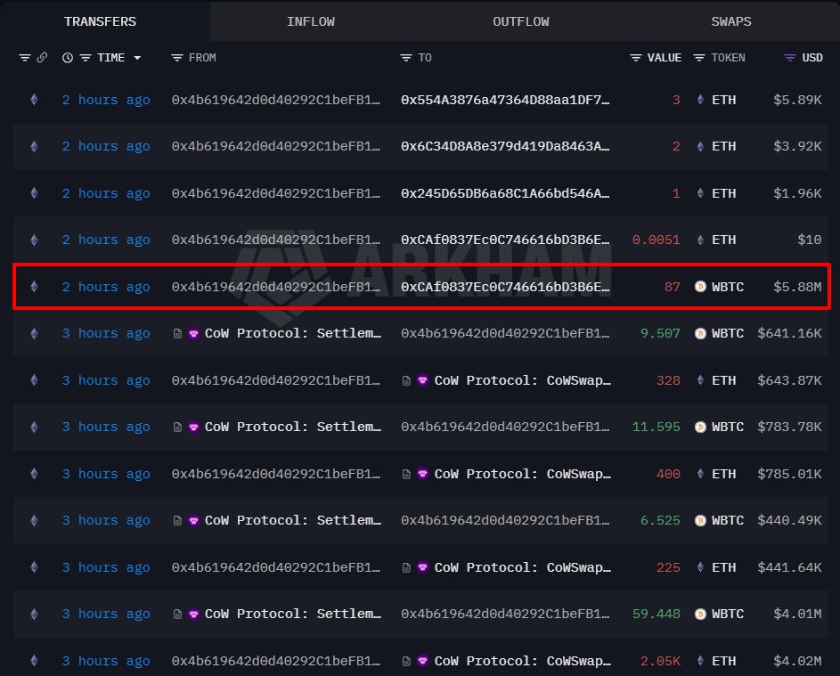Open the SWAPS tab
The image size is (840, 676).
[730, 21]
